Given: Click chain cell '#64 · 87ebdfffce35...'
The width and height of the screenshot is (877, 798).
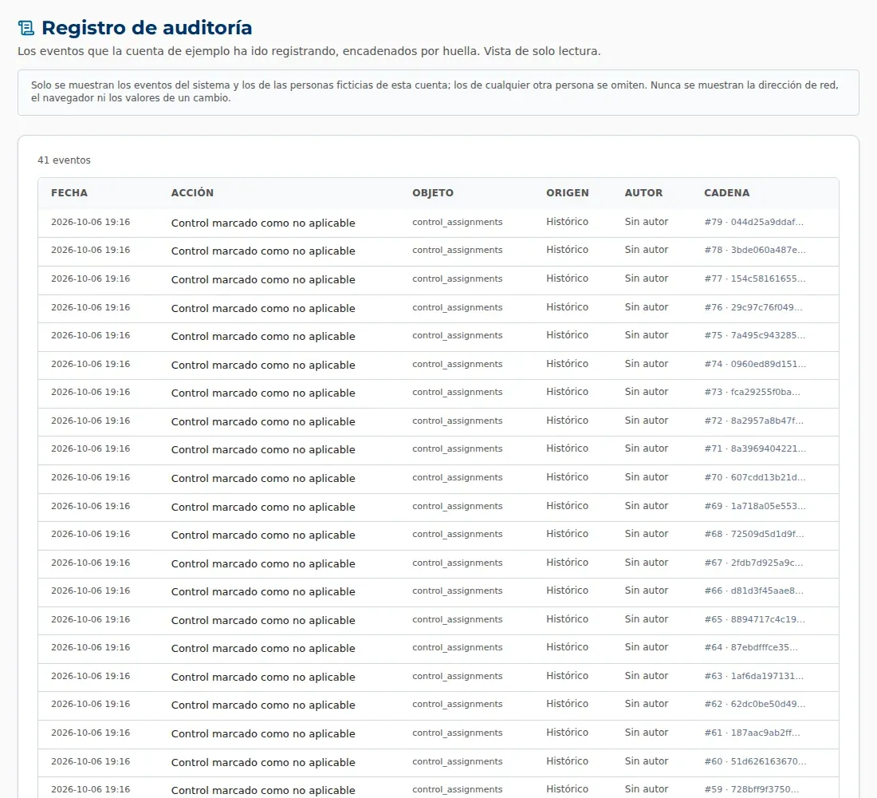Looking at the screenshot, I should point(751,647).
